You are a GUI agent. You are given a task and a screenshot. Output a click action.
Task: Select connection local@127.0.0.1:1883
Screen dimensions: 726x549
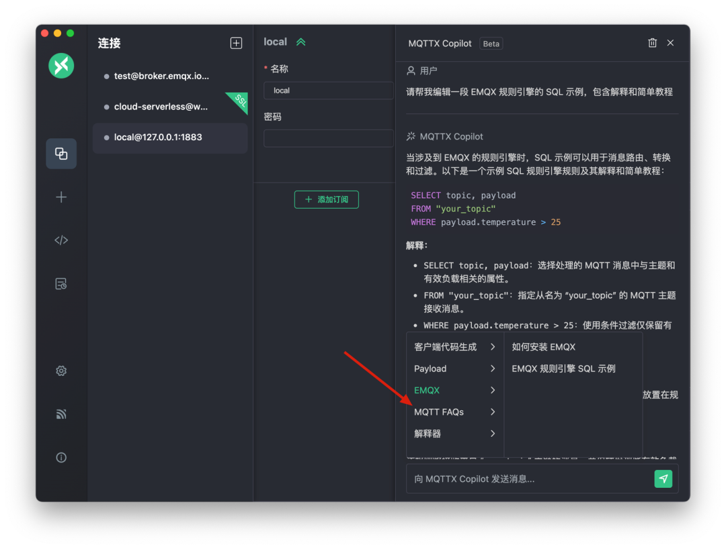coord(170,137)
